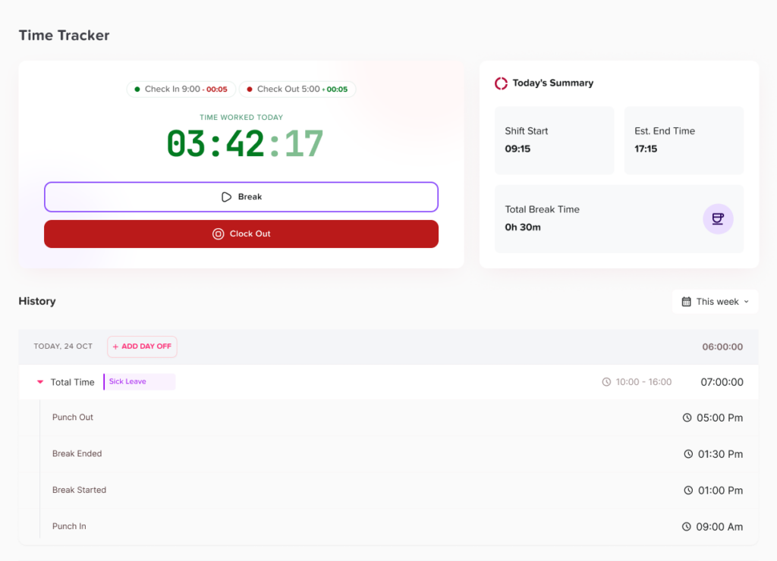Image resolution: width=777 pixels, height=561 pixels.
Task: Click the Total Time label
Action: 72,382
